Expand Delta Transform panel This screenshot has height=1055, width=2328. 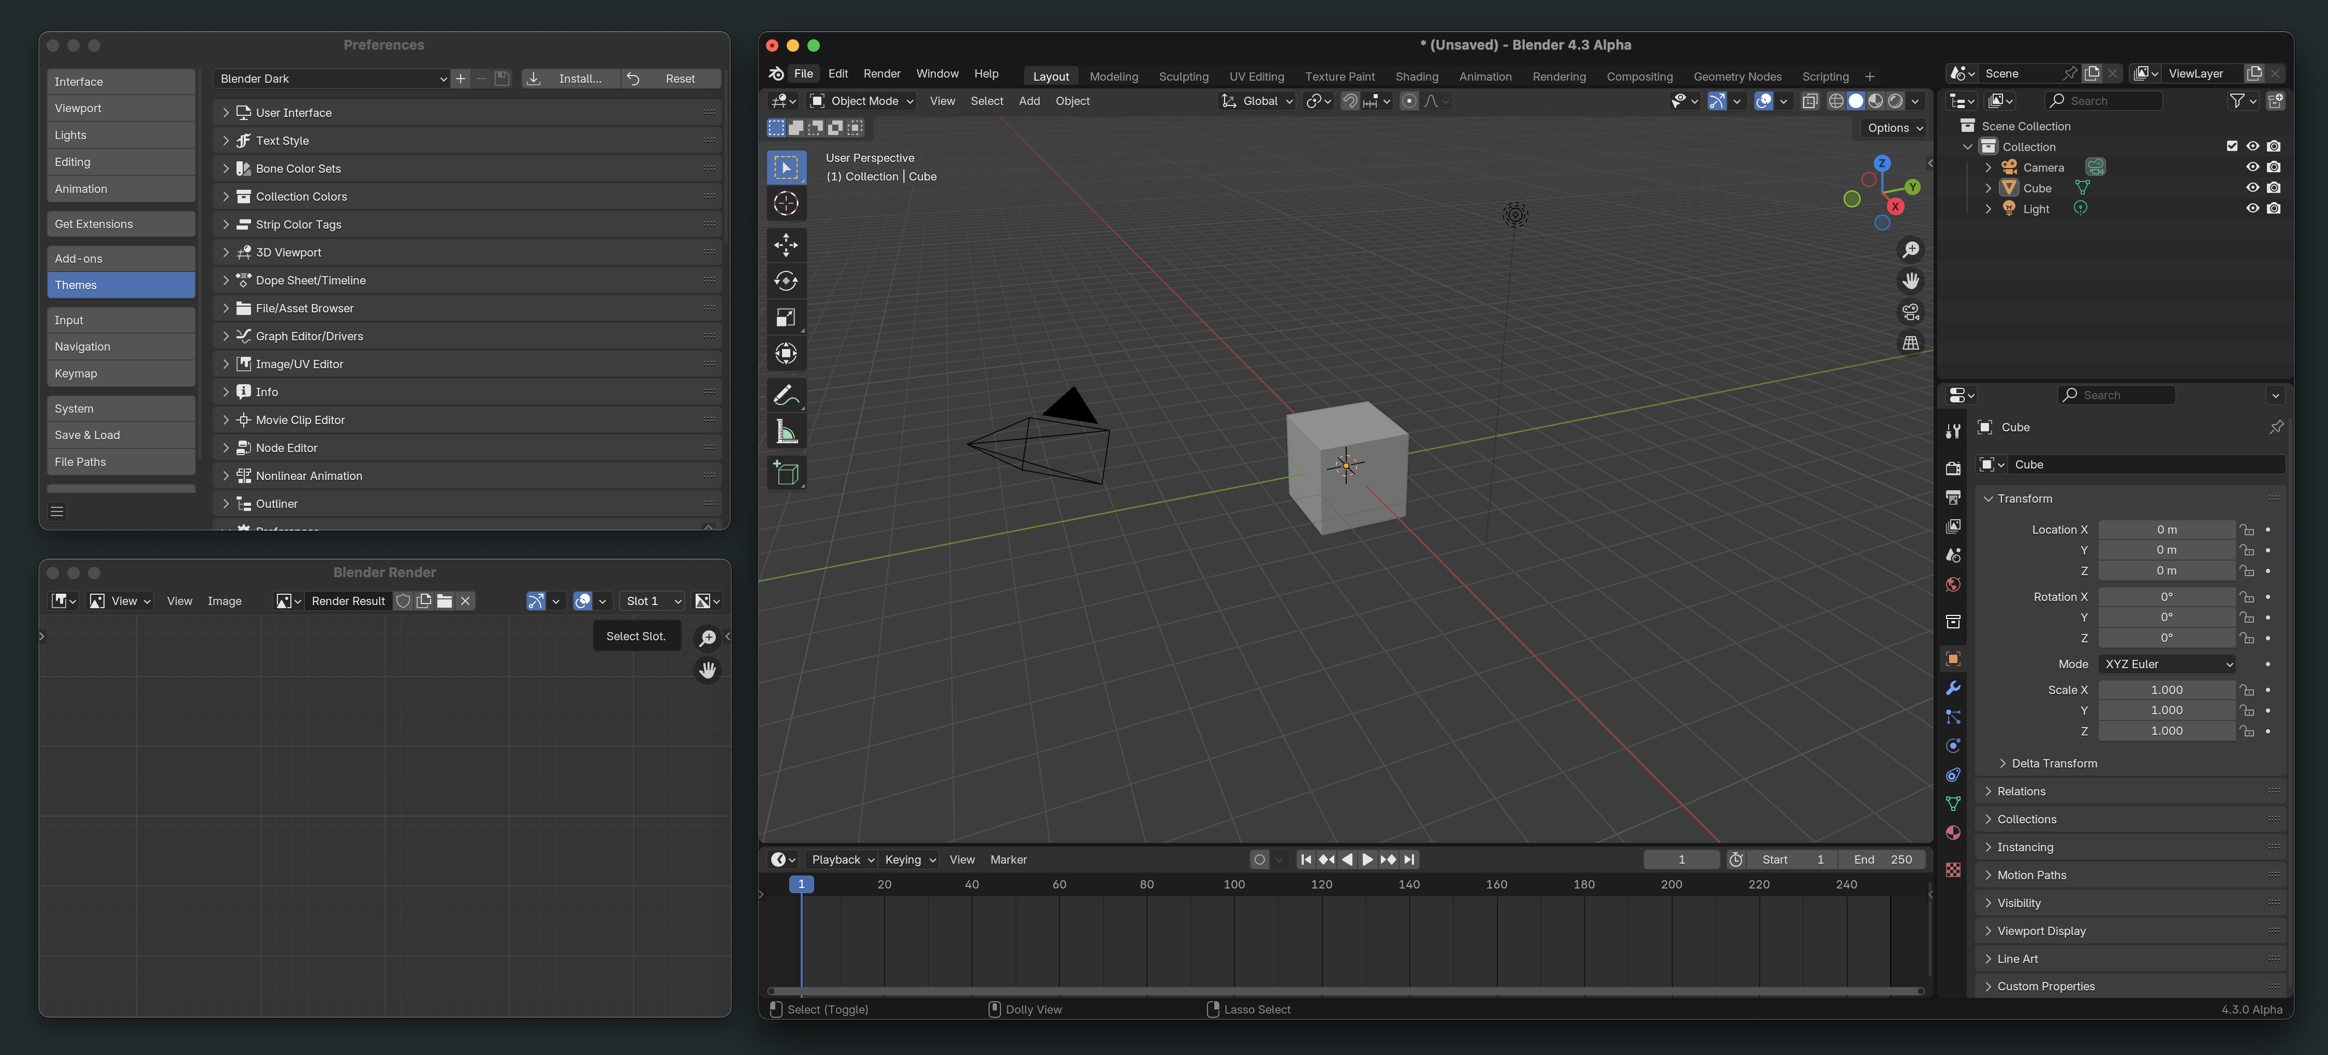[x=2053, y=763]
